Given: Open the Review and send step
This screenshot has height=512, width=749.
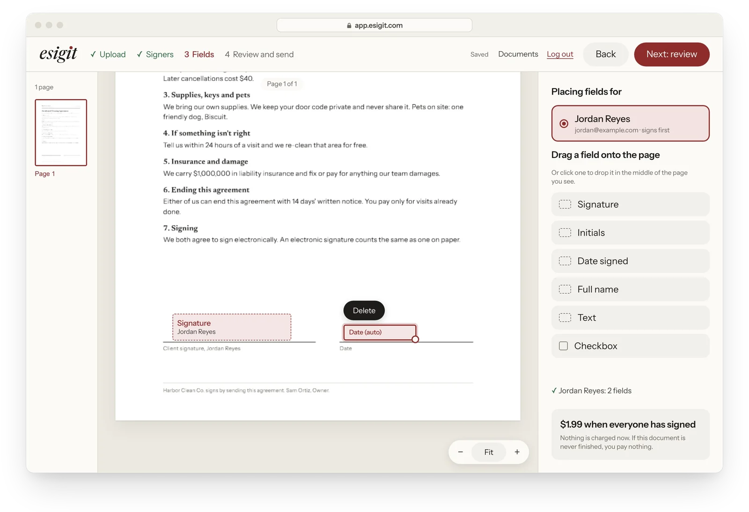Looking at the screenshot, I should (259, 54).
